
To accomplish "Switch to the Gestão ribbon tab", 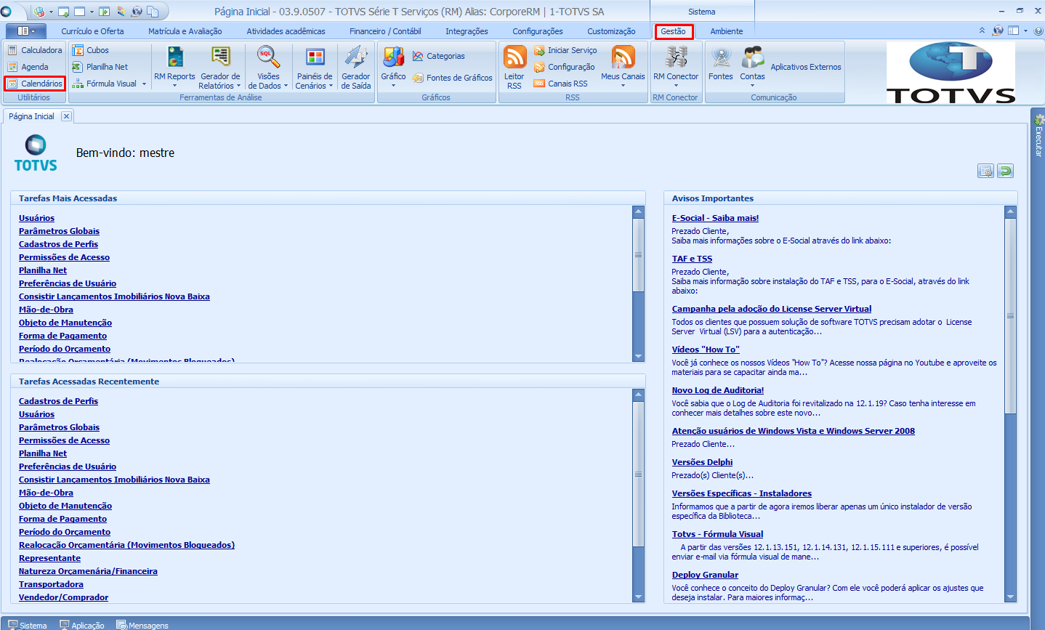I will (674, 31).
